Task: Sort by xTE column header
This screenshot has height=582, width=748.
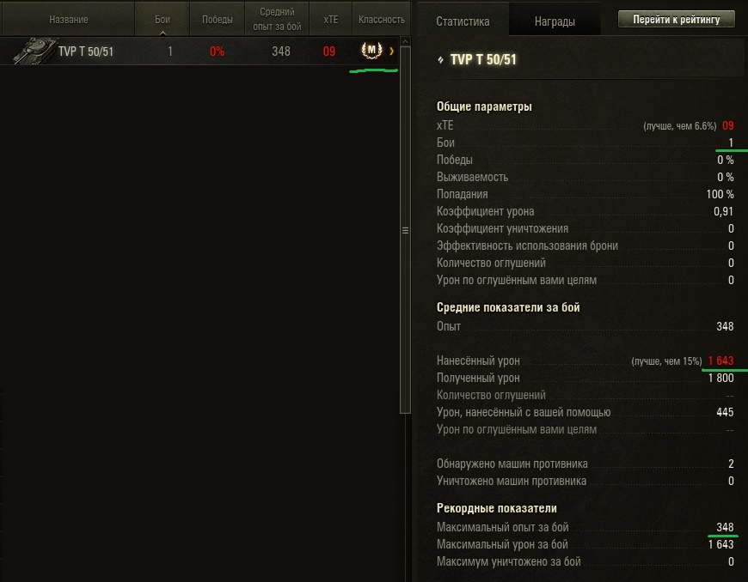Action: (331, 20)
